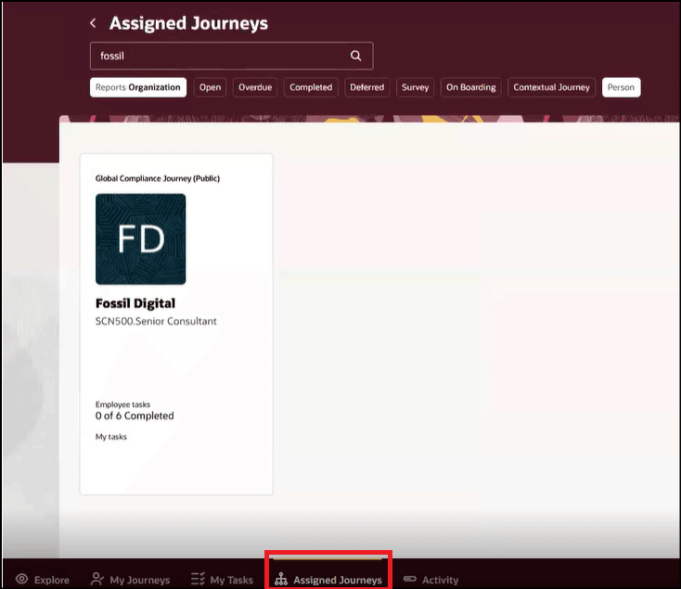
Task: Toggle the Contextual Journey filter chip
Action: (x=552, y=87)
